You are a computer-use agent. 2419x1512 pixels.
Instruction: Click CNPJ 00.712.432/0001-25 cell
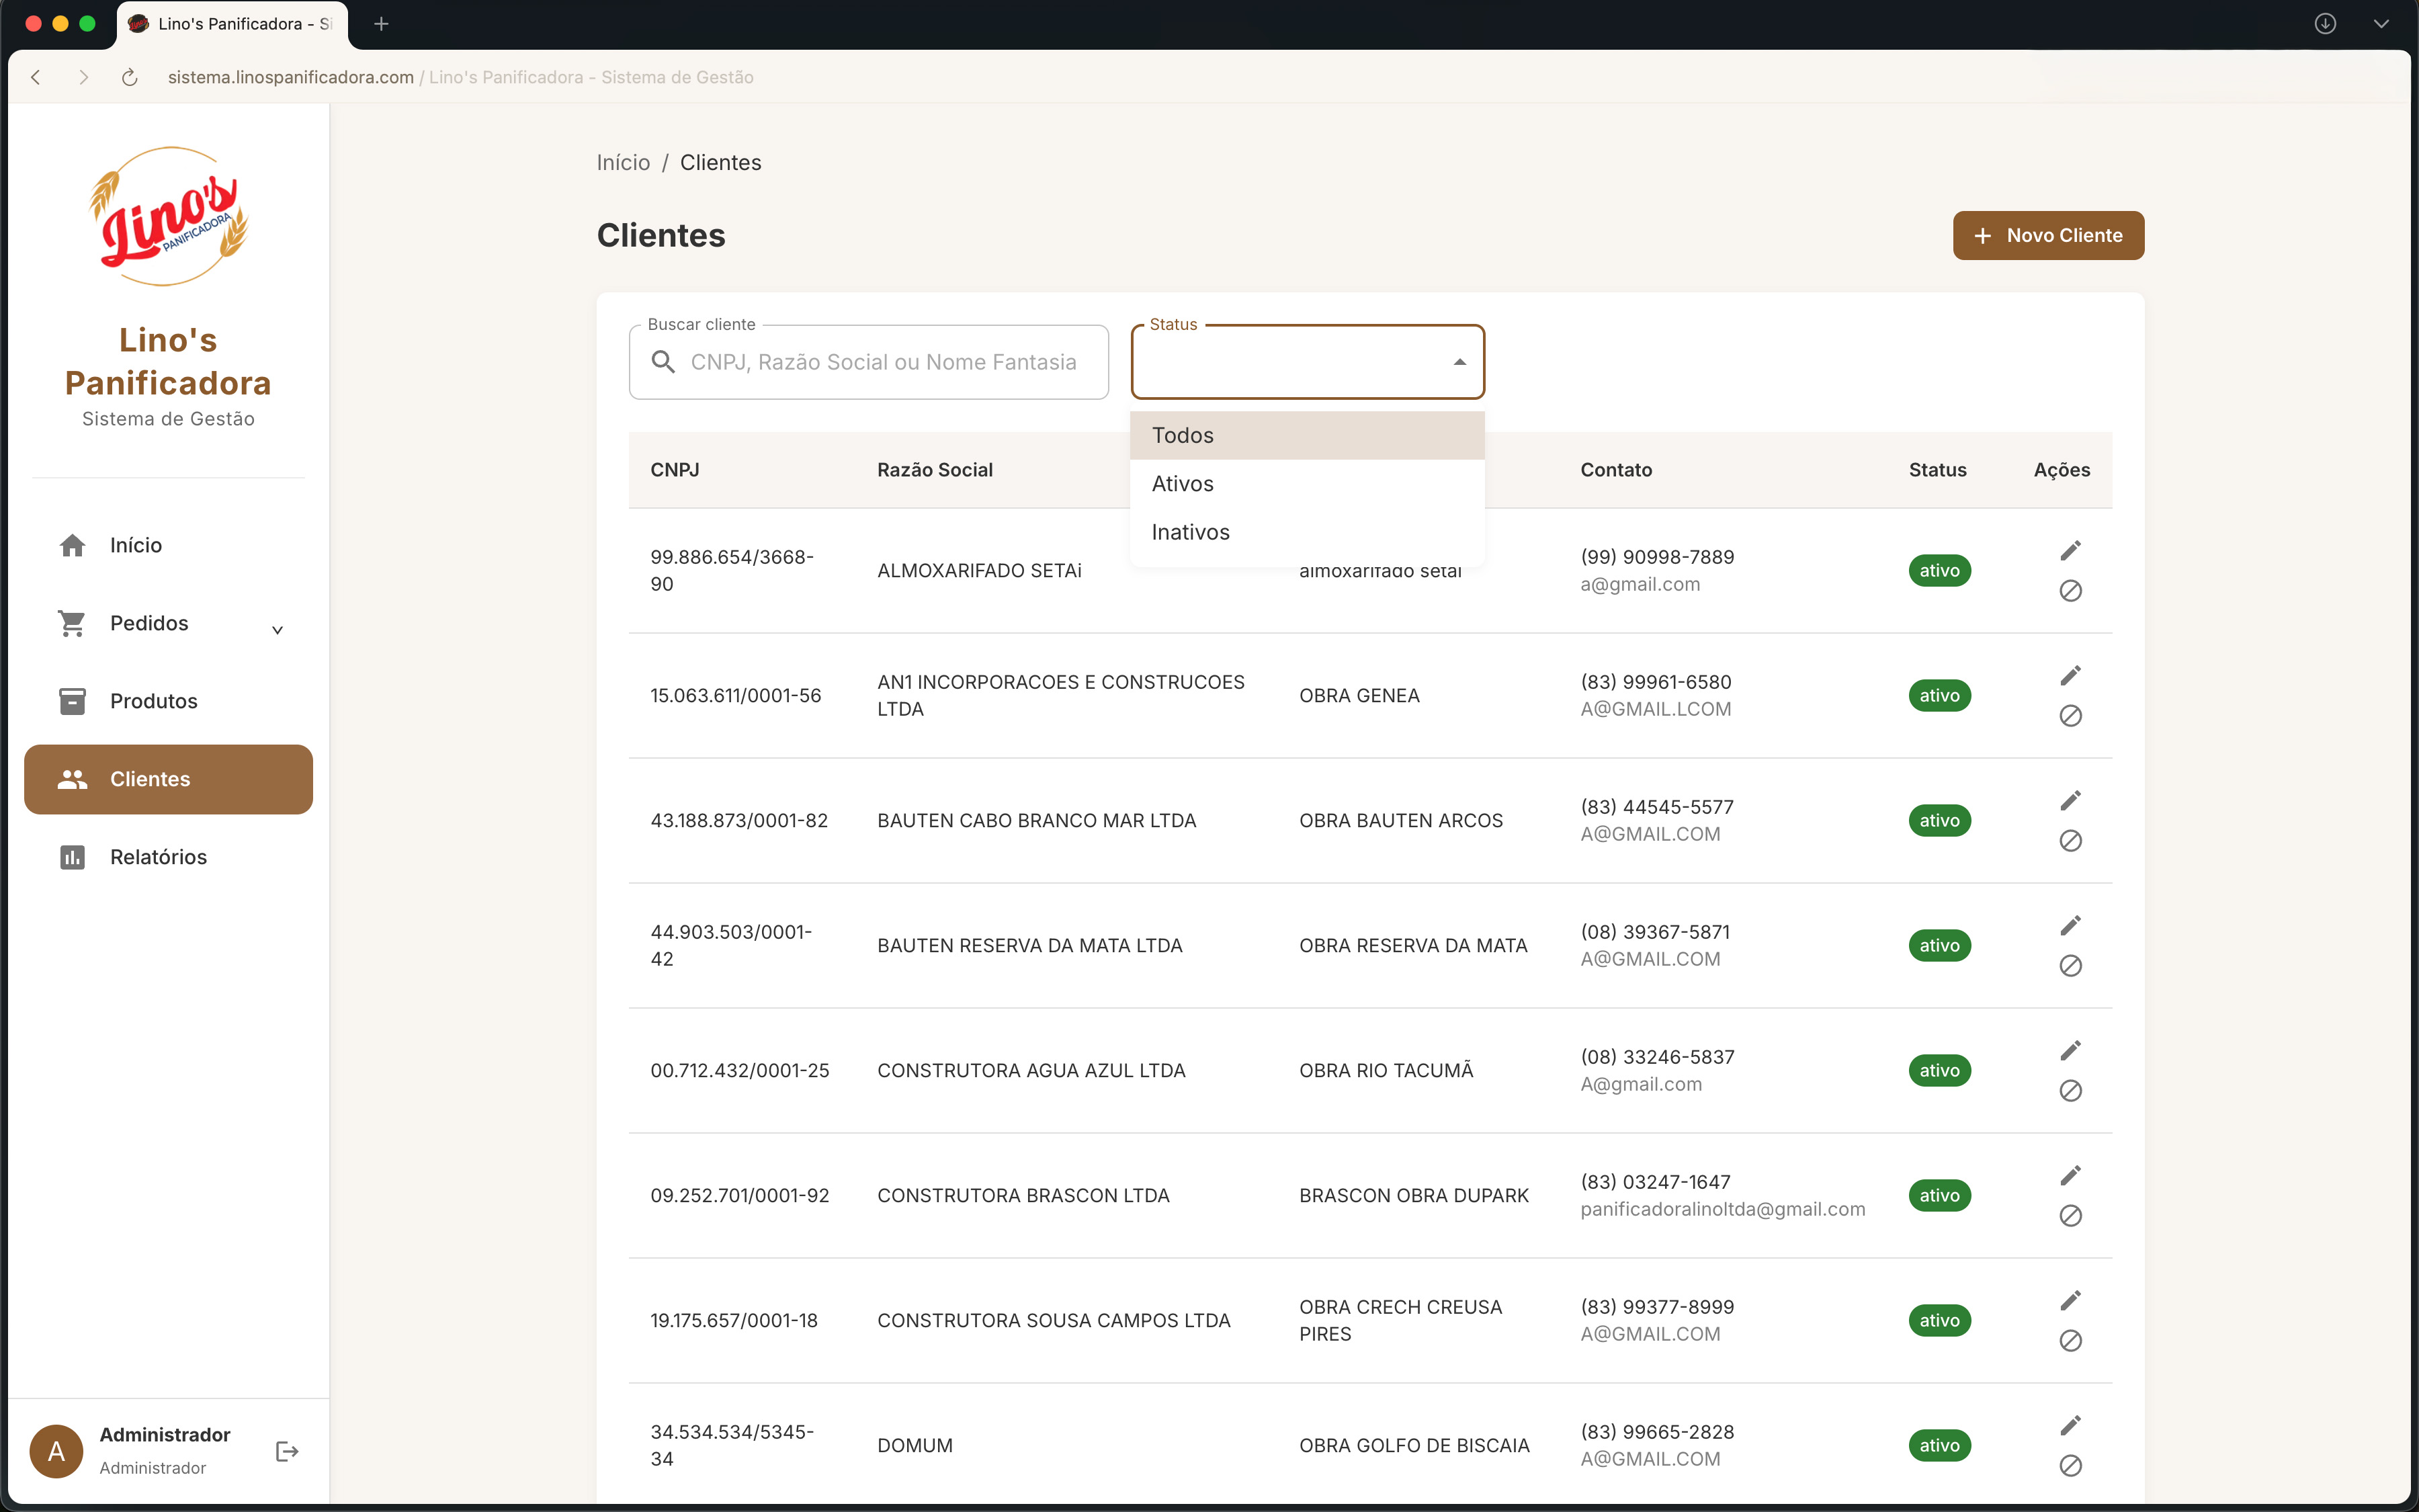click(x=740, y=1070)
